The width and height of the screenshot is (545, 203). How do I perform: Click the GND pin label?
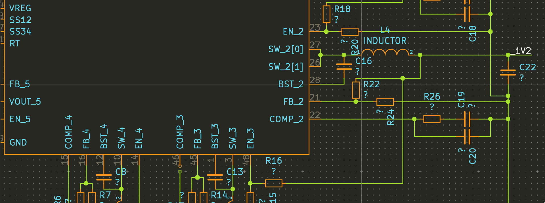tap(18, 142)
